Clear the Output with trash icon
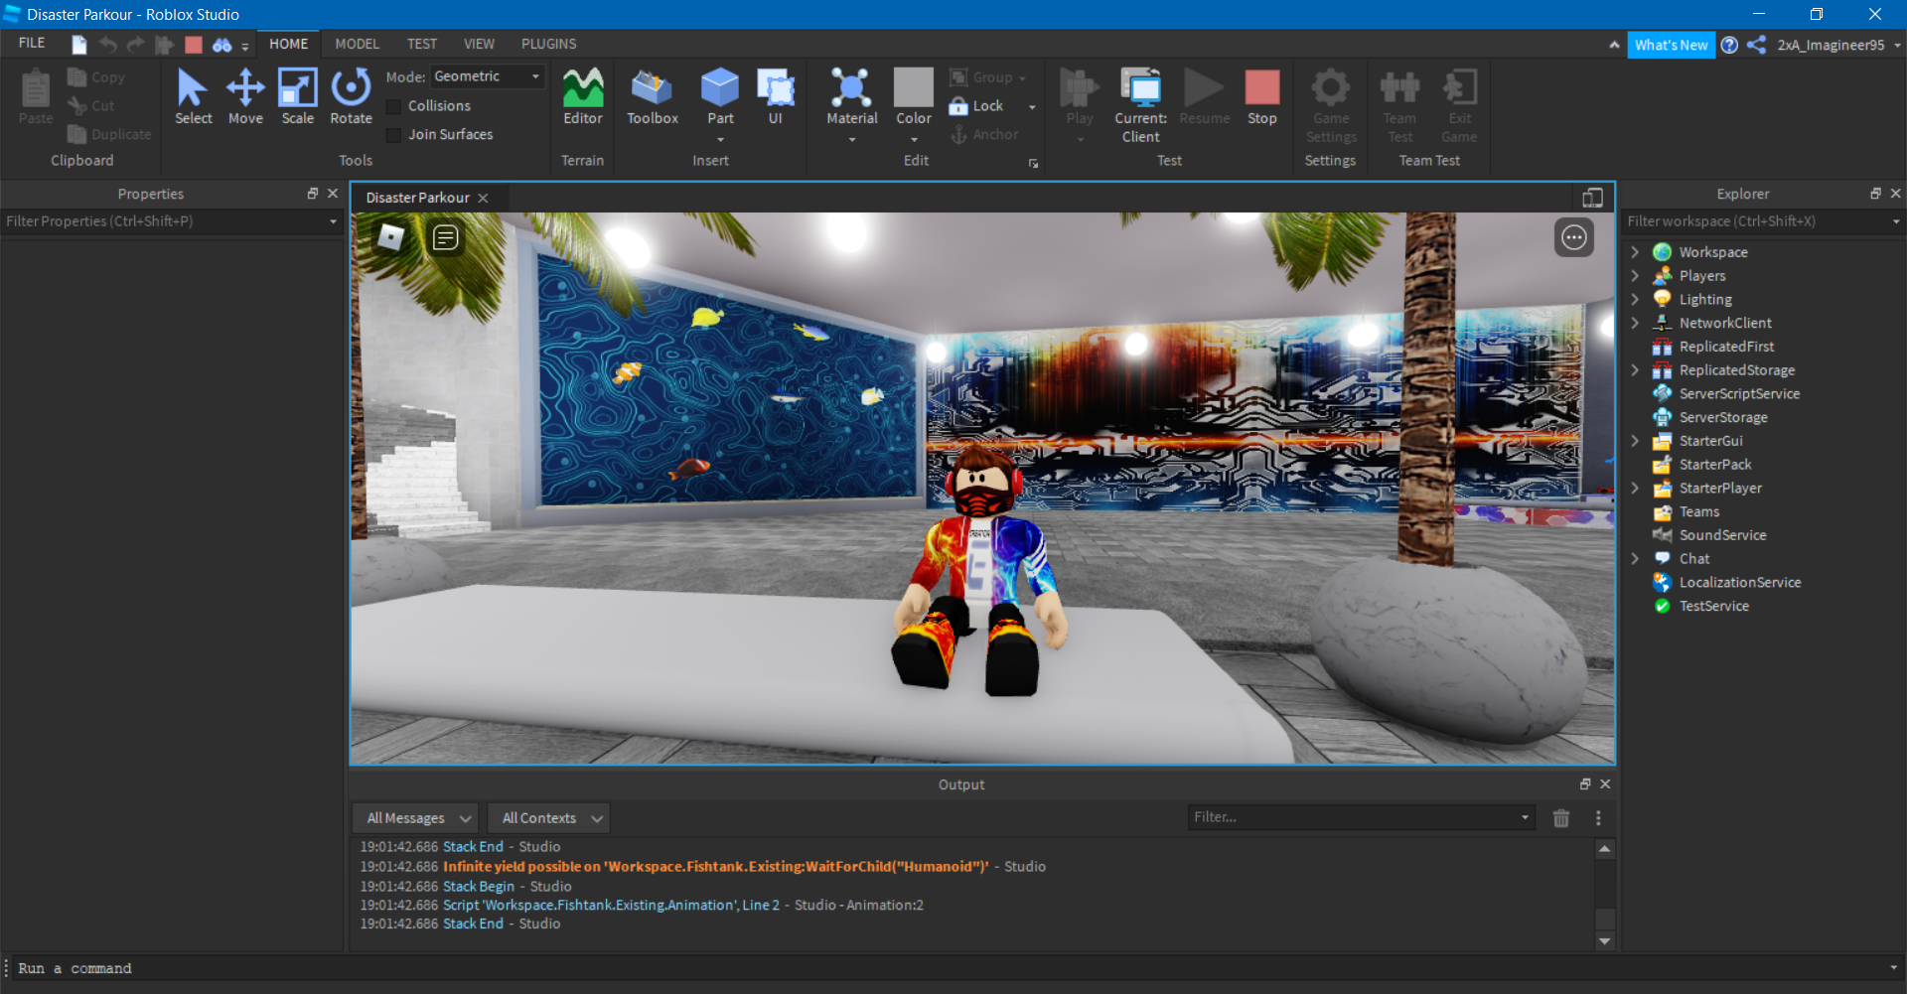 [1561, 818]
